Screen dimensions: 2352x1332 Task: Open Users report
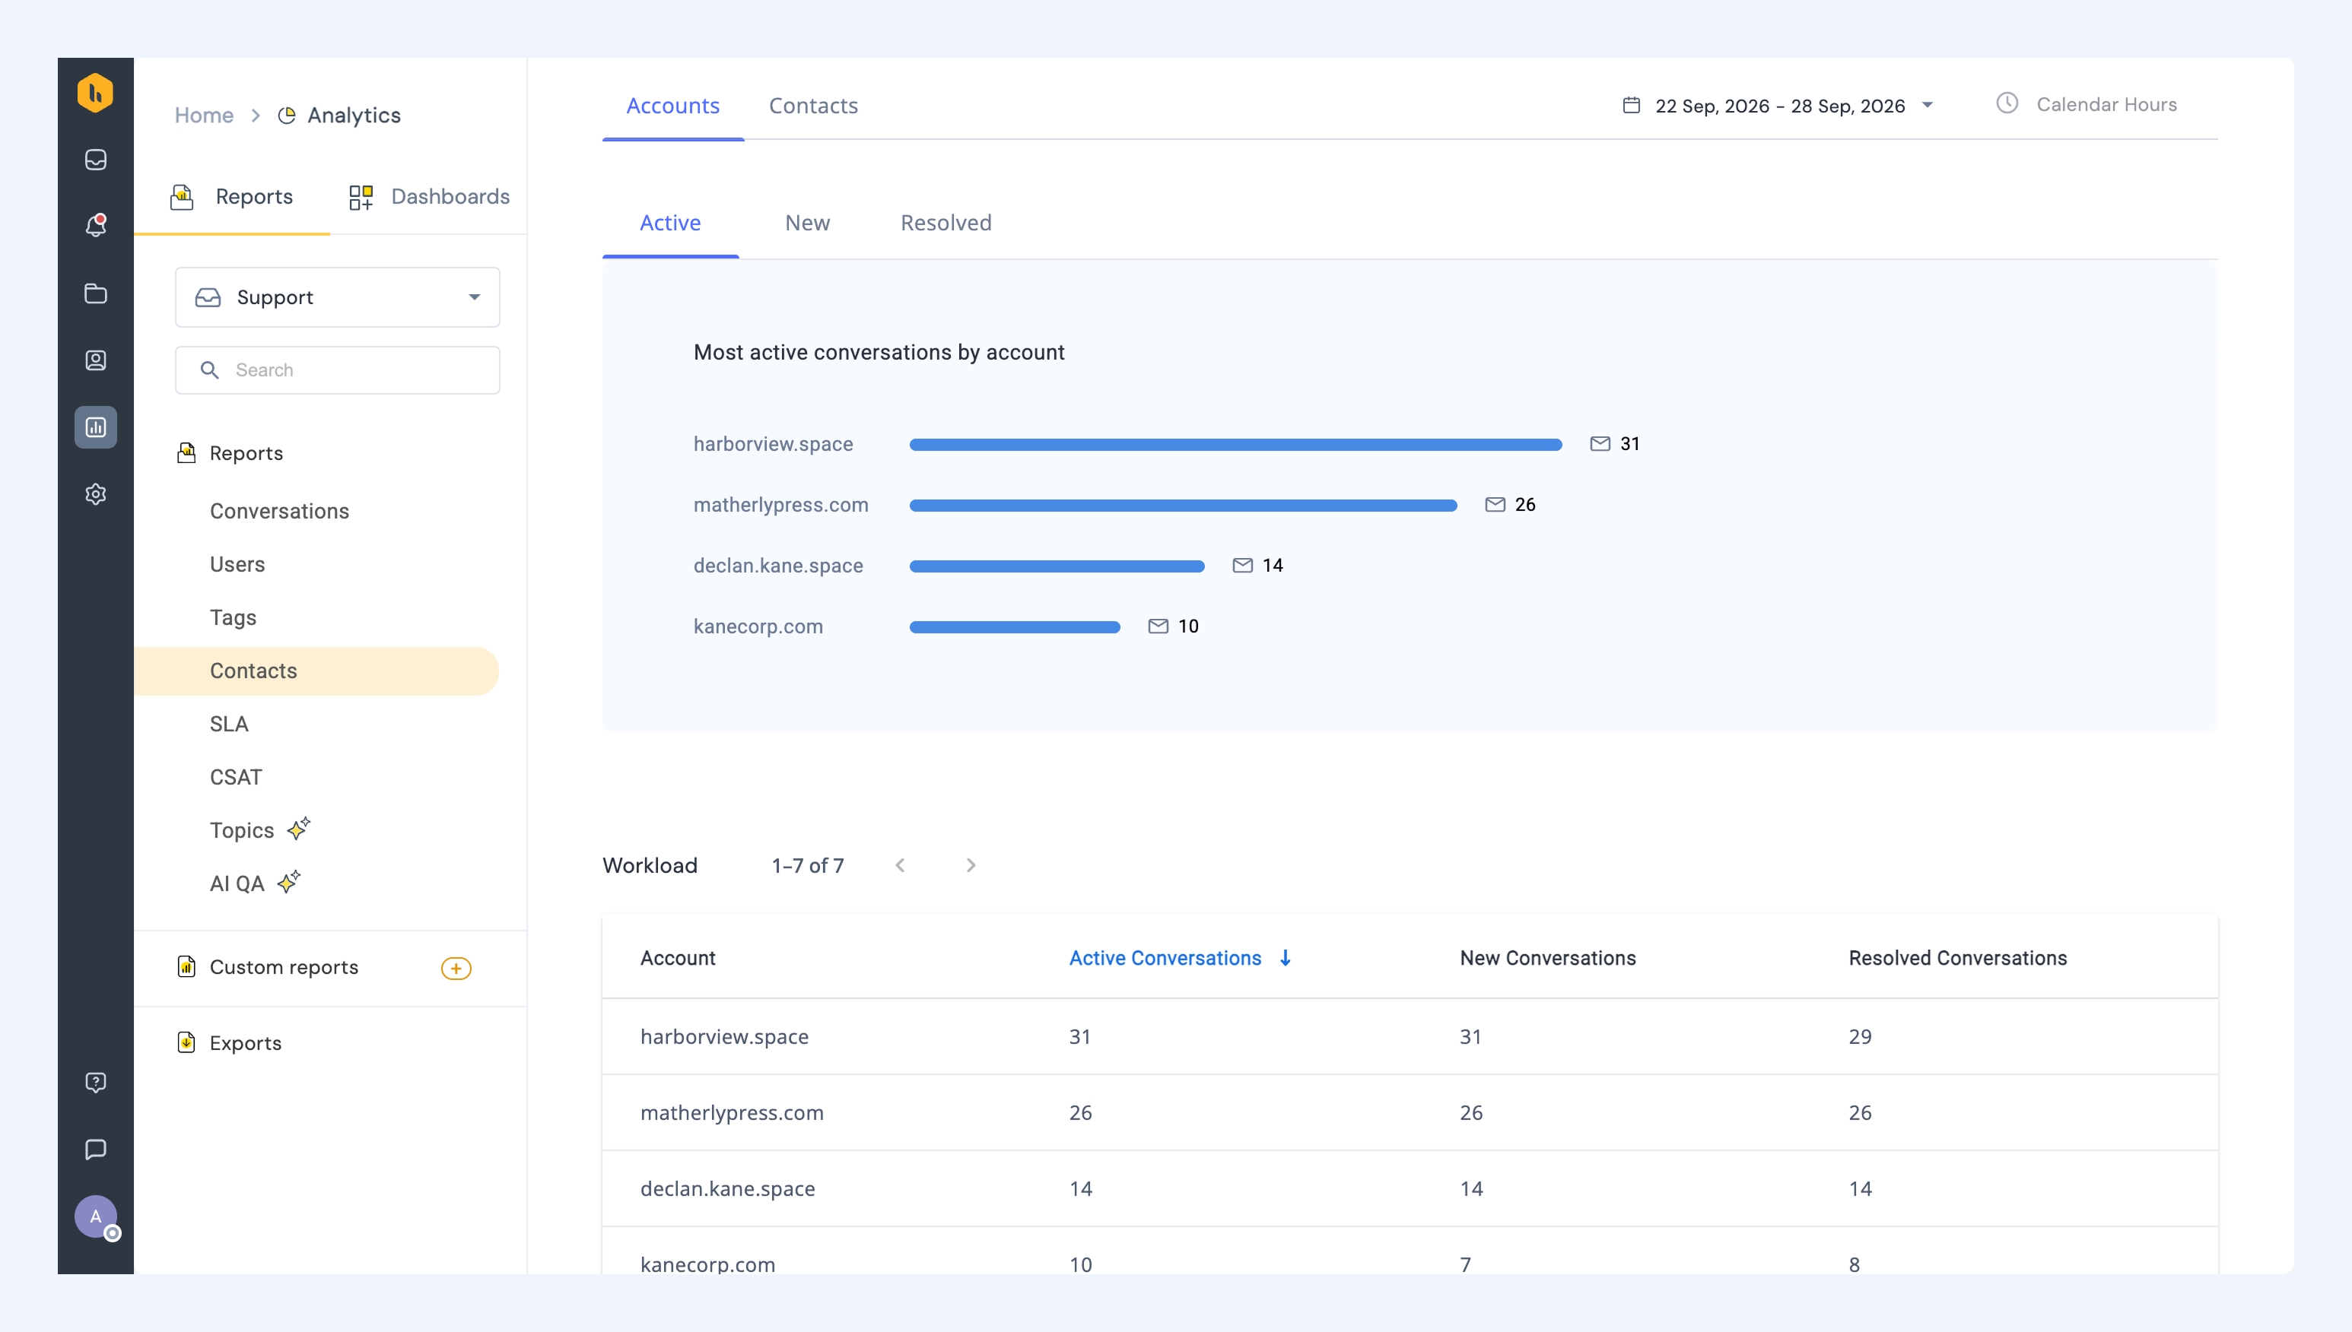tap(237, 564)
